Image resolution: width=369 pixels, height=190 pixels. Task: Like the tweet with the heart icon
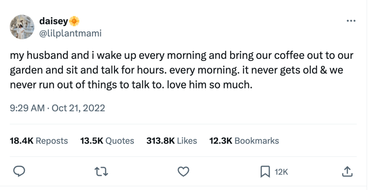pyautogui.click(x=184, y=172)
